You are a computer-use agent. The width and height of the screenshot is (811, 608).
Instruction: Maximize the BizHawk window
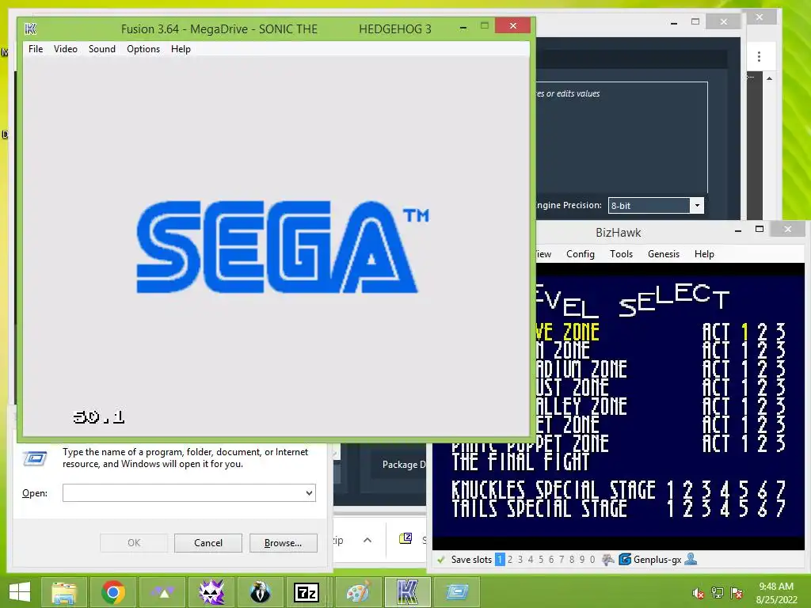pyautogui.click(x=760, y=229)
